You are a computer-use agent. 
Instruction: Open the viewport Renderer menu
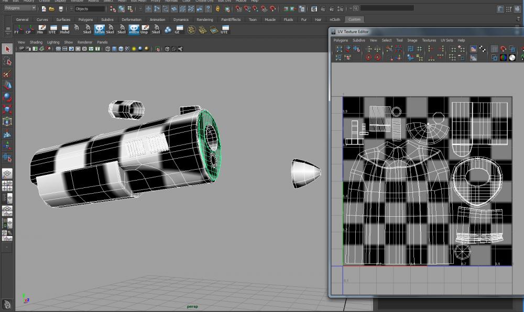[x=85, y=42]
